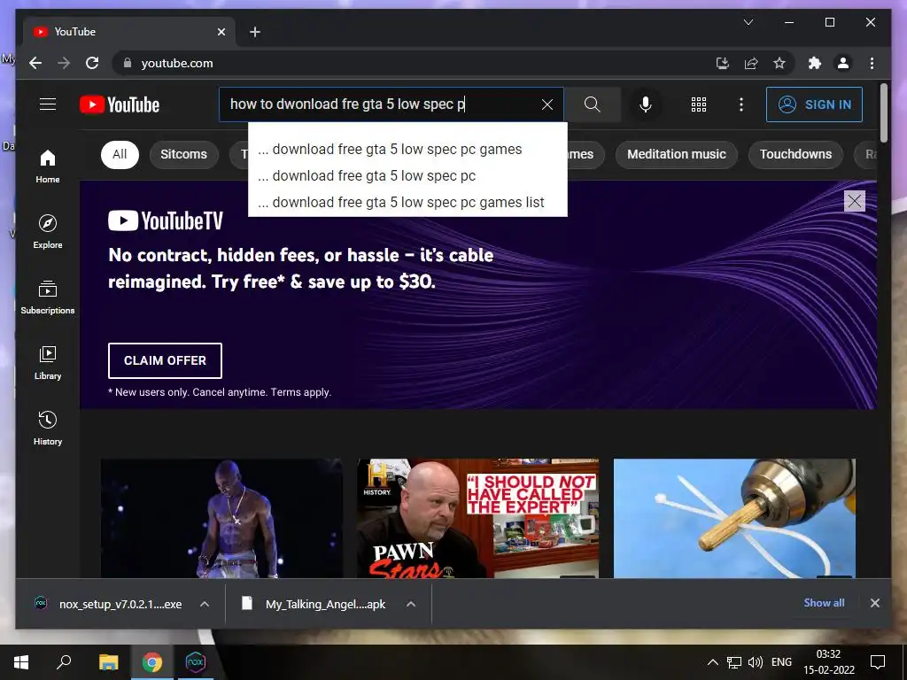Image resolution: width=907 pixels, height=680 pixels.
Task: Open the Tupac hologram video thumbnail
Action: pos(221,519)
